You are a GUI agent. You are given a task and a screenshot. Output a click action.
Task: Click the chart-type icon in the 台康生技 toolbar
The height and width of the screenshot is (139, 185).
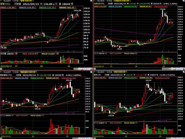point(172,69)
